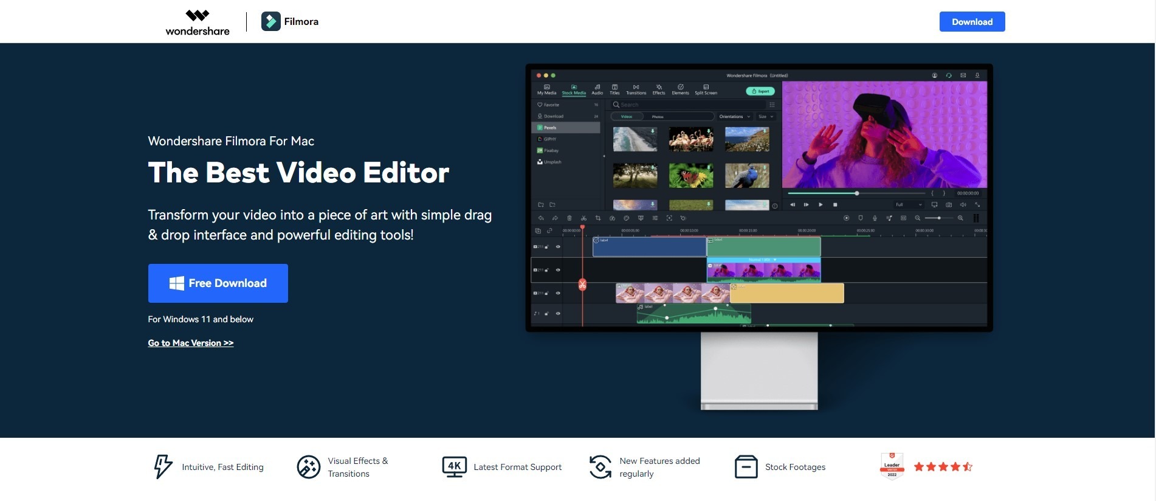Click the Visual Effects & Transitions icon

(309, 467)
